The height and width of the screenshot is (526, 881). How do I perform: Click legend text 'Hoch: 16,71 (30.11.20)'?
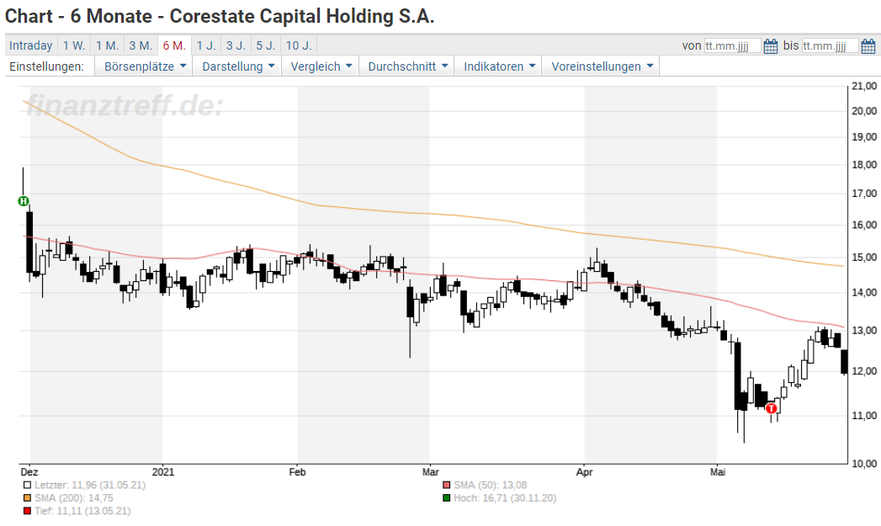coord(505,498)
